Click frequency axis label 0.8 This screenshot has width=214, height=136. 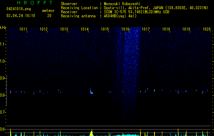click(x=3, y=95)
